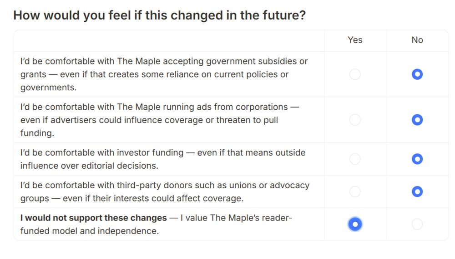The image size is (455, 259).
Task: Click the empty header cell above the statements
Action: 168,40
